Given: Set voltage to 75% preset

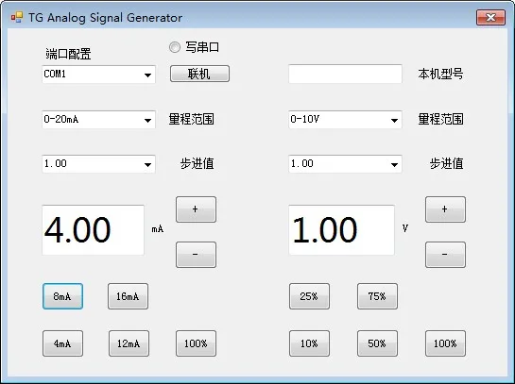Looking at the screenshot, I should (377, 296).
